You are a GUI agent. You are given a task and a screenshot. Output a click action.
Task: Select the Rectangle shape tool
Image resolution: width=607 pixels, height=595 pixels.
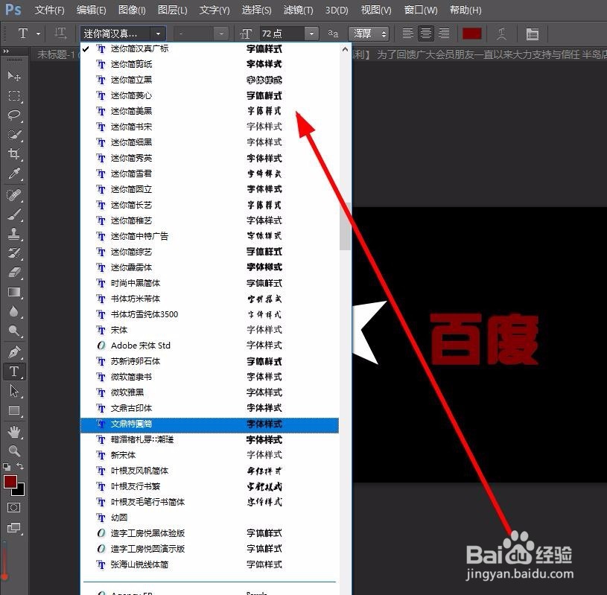14,410
